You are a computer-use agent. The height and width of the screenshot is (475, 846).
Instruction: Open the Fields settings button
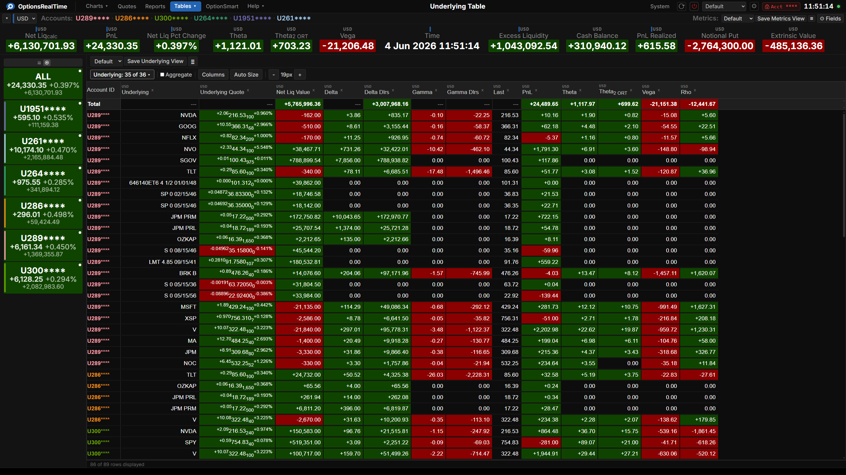click(830, 18)
